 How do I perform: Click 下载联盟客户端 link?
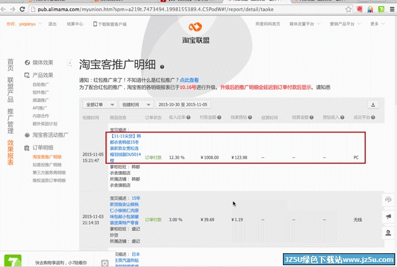(110, 24)
